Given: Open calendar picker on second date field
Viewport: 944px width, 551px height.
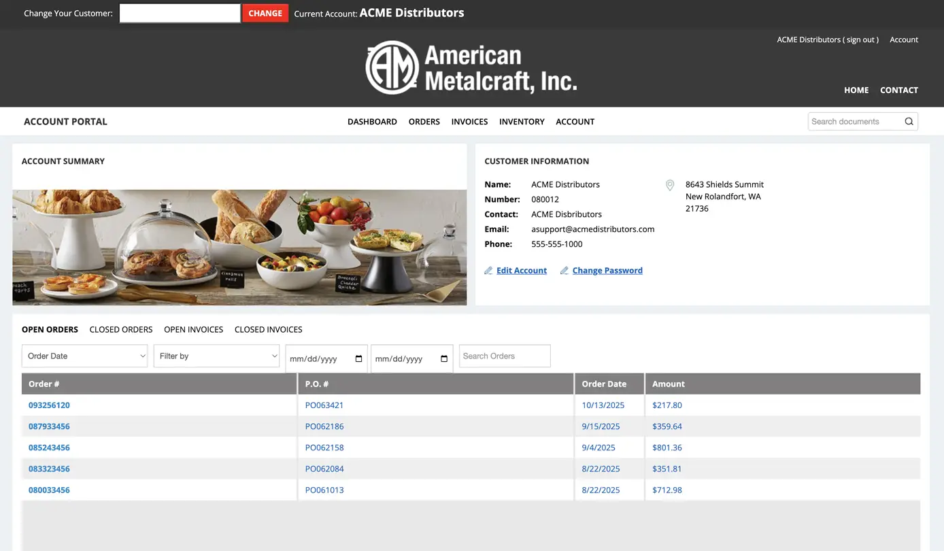Looking at the screenshot, I should 444,358.
